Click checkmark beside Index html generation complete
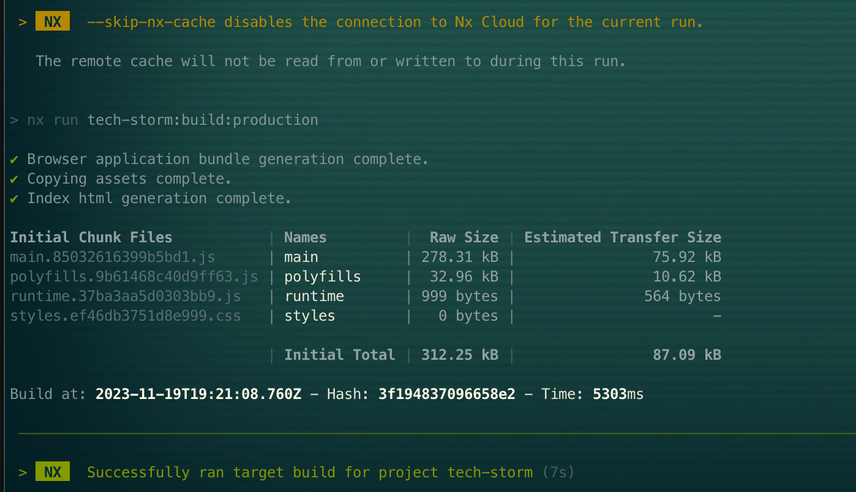The width and height of the screenshot is (856, 492). (15, 198)
